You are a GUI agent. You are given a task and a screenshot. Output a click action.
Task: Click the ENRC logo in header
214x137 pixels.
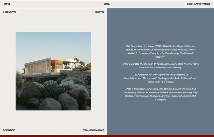tap(7, 4)
